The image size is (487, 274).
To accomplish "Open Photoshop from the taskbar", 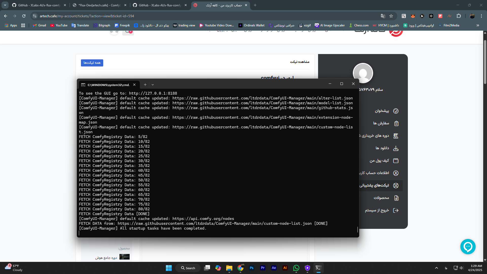I will click(251, 268).
